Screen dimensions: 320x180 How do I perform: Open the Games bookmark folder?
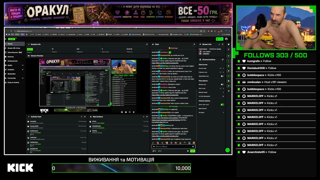pyautogui.click(x=80, y=34)
